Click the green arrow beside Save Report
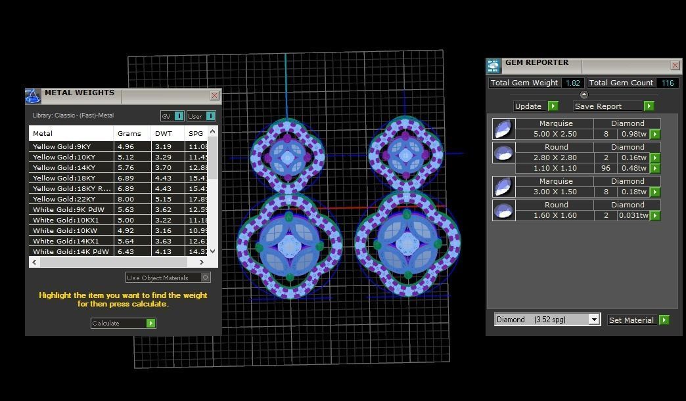The width and height of the screenshot is (686, 401). point(649,106)
